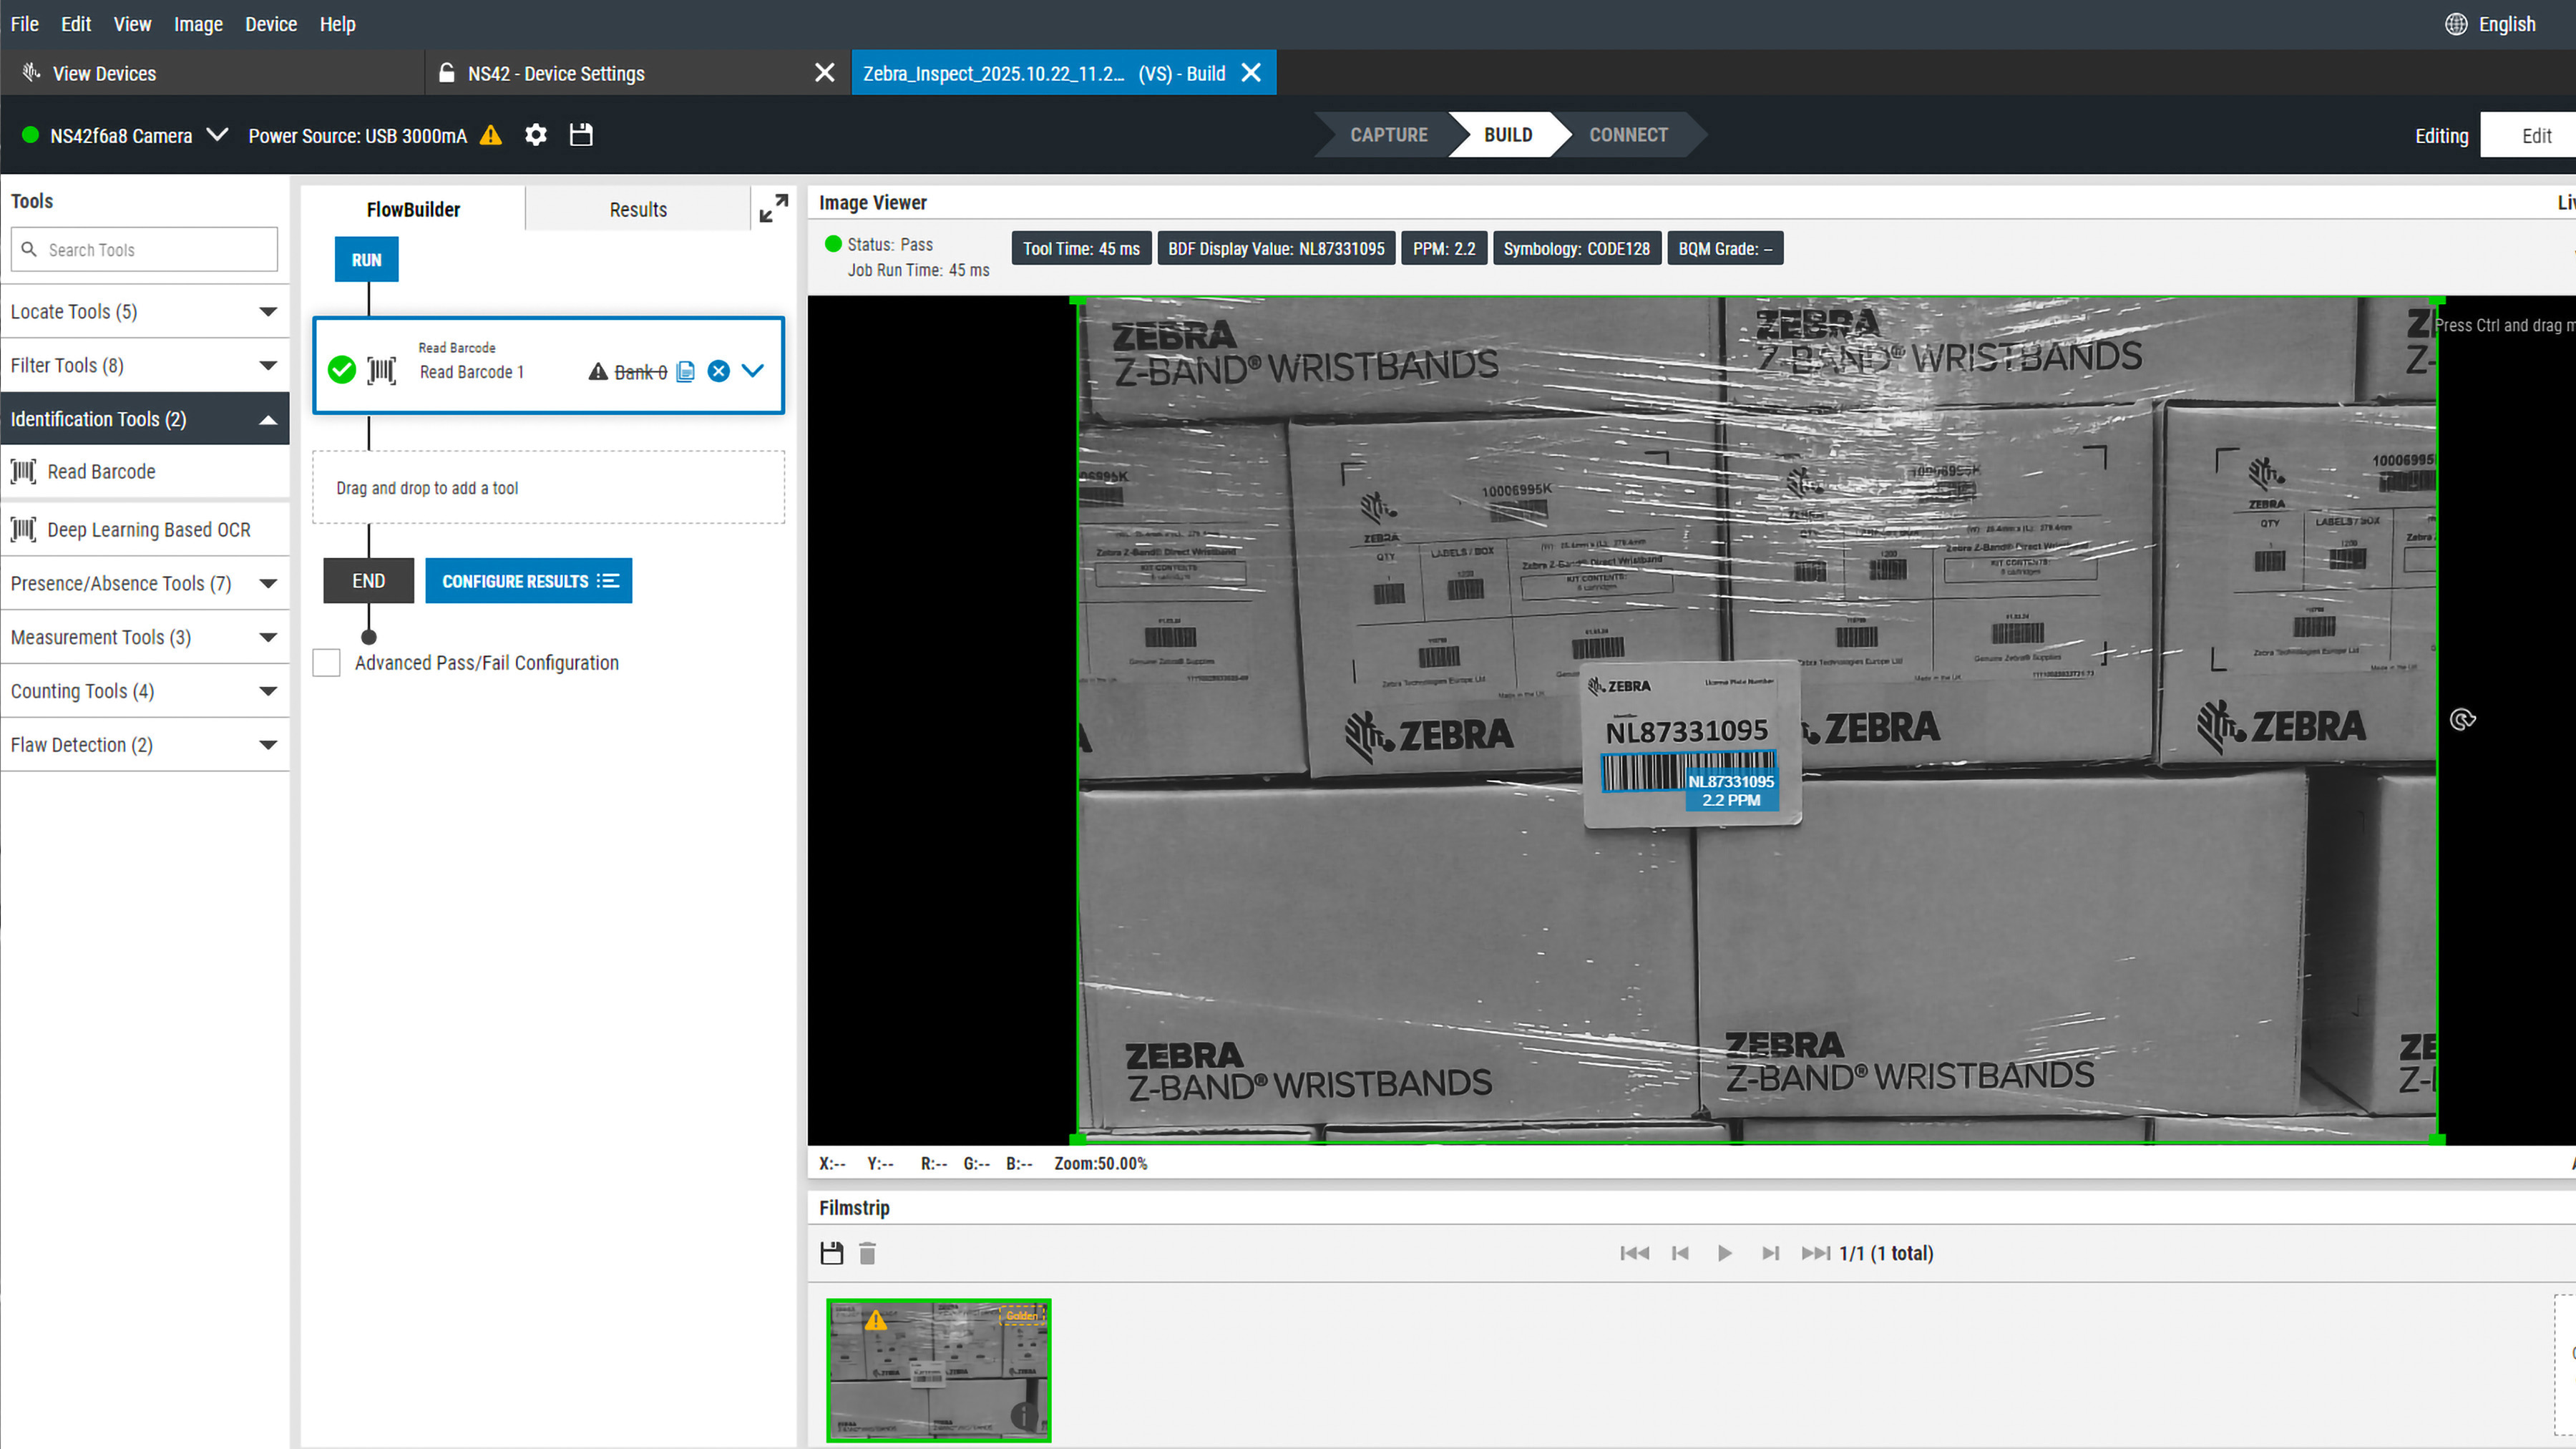The height and width of the screenshot is (1449, 2576).
Task: Select the Deep Learning Based OCR tool
Action: click(x=148, y=529)
